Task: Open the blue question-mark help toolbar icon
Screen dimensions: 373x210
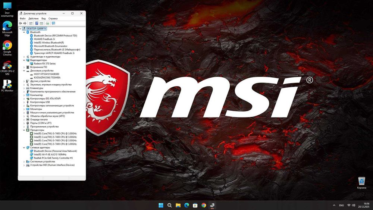Action: coord(37,23)
